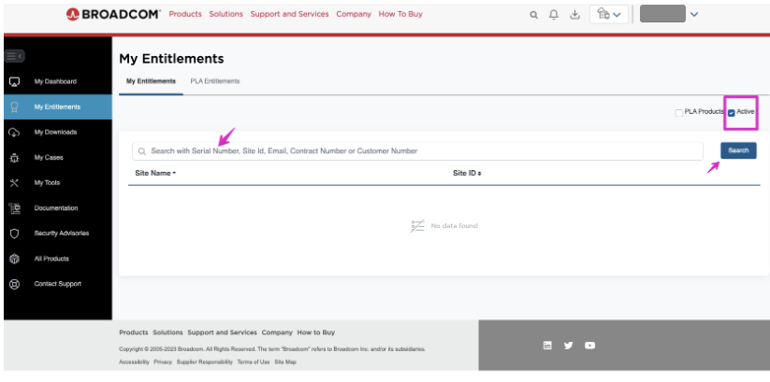The width and height of the screenshot is (770, 382).
Task: Uncheck the Active checkbox
Action: (x=732, y=113)
